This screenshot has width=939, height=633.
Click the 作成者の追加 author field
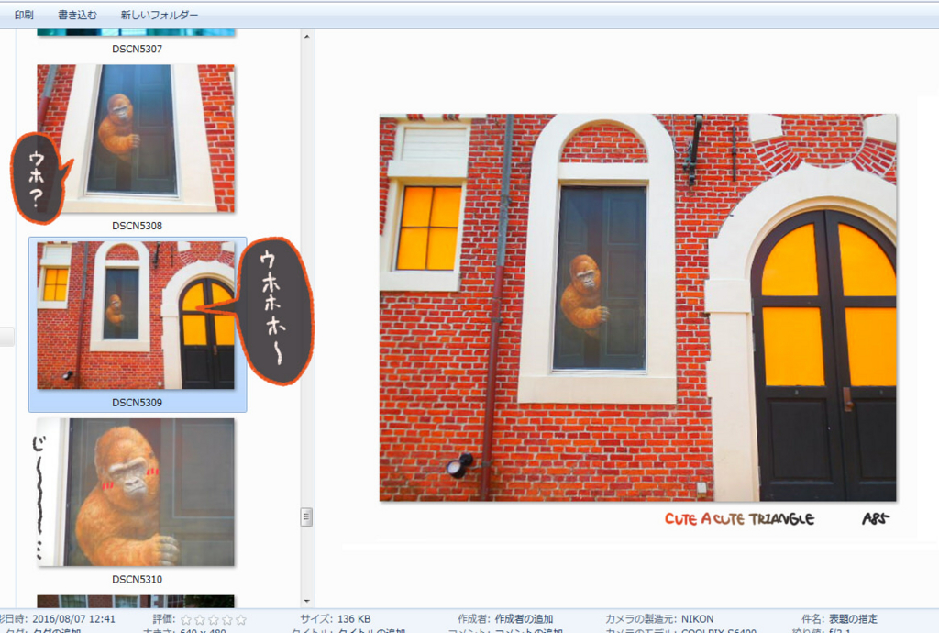tap(524, 618)
